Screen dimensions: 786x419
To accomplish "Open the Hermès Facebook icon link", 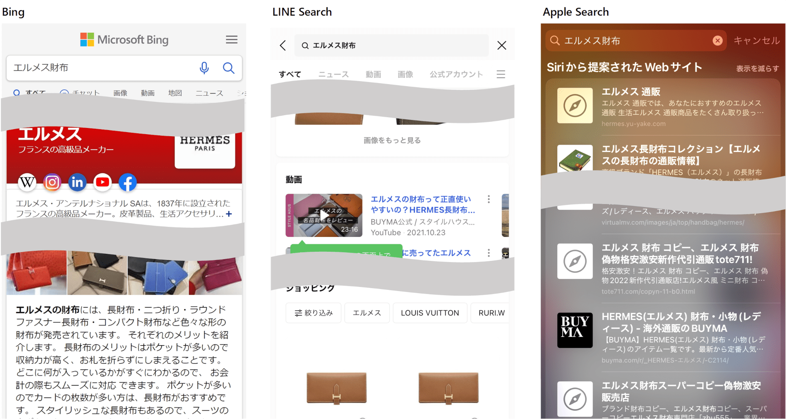I will (128, 182).
